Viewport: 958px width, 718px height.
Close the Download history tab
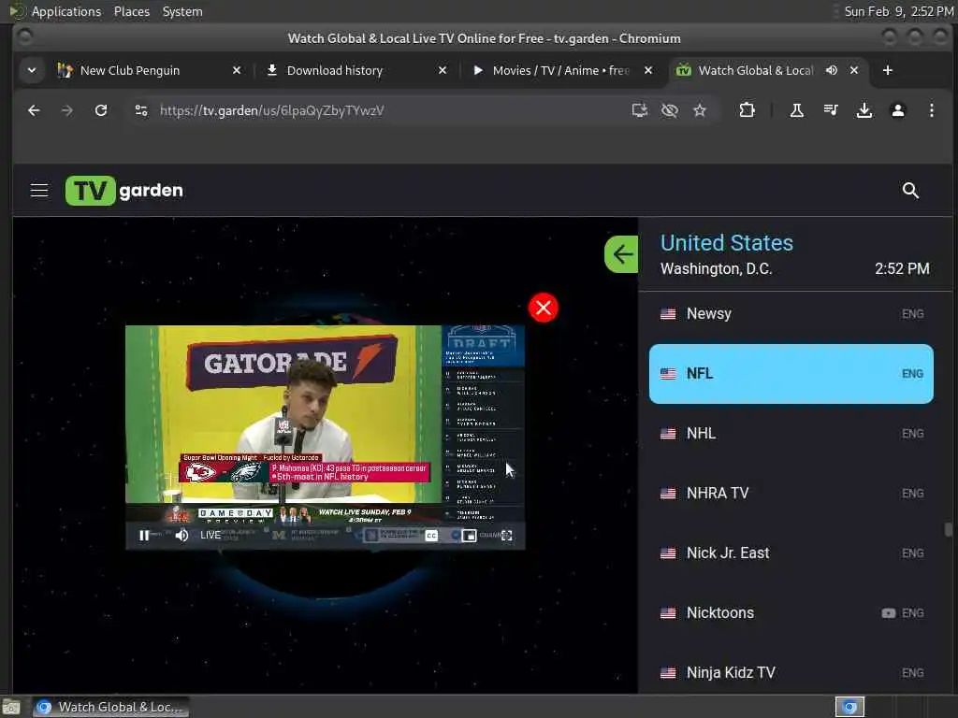[443, 71]
